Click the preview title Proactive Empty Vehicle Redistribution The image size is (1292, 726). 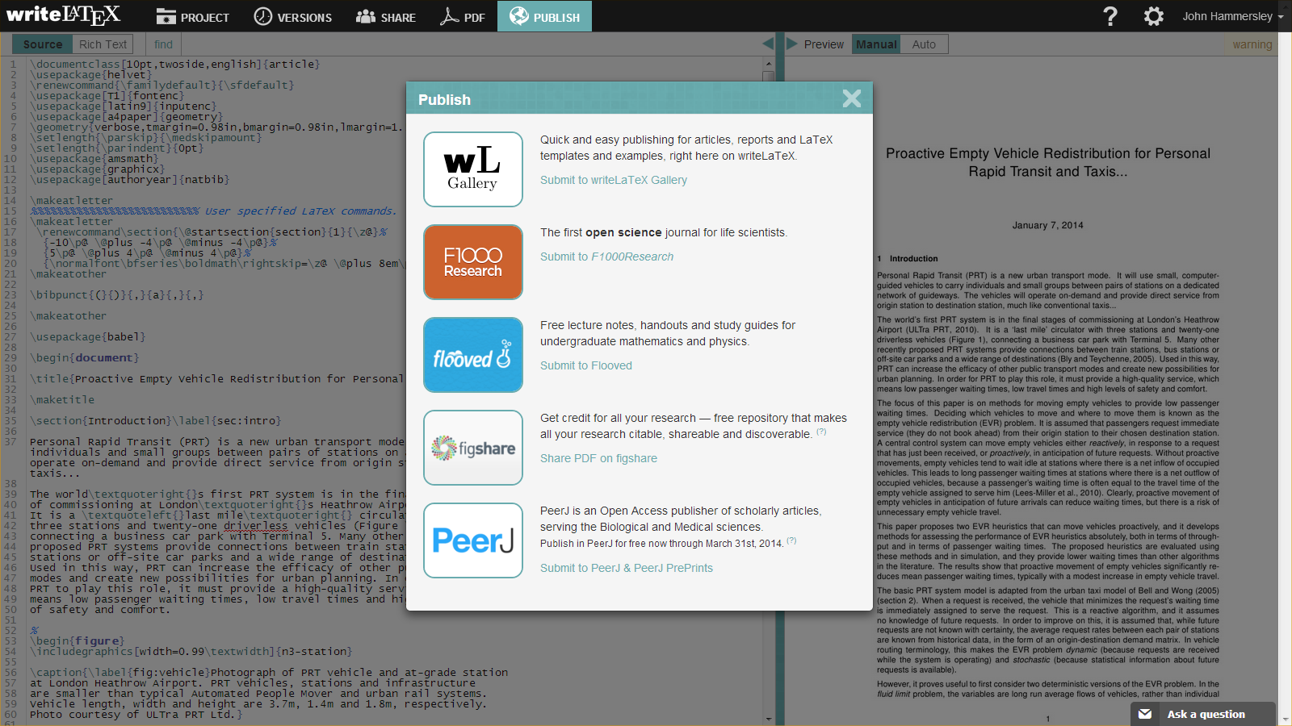[x=1047, y=162]
